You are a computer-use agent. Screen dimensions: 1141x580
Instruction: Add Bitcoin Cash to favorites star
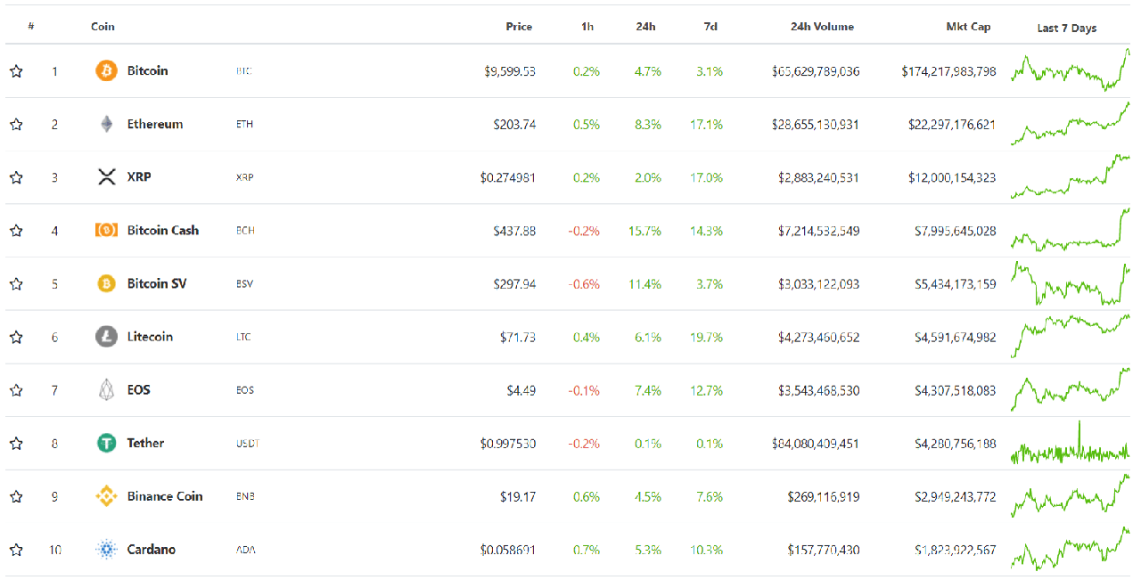(x=16, y=230)
